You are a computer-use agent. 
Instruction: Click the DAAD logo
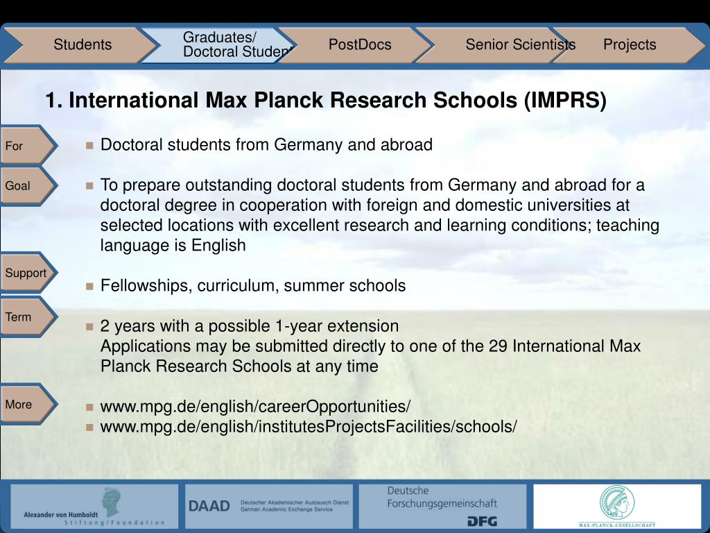coord(269,506)
